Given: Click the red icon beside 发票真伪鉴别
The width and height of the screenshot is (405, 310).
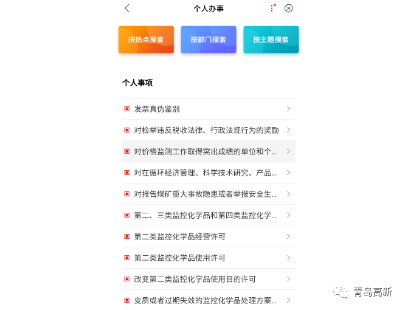Looking at the screenshot, I should click(x=127, y=109).
